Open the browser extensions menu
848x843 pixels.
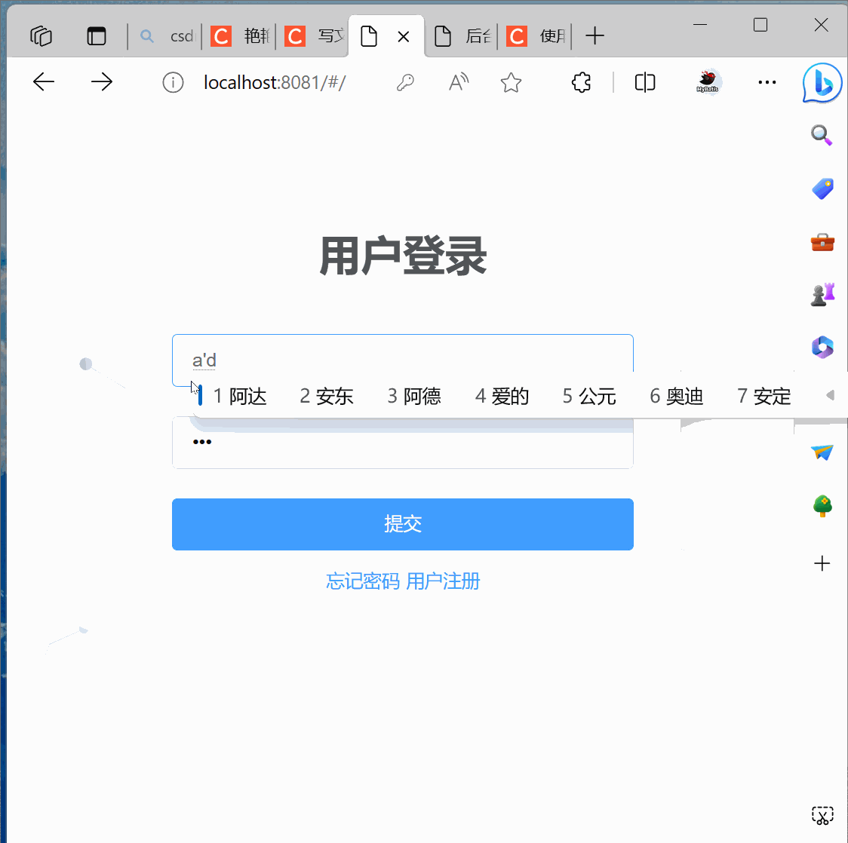point(582,83)
